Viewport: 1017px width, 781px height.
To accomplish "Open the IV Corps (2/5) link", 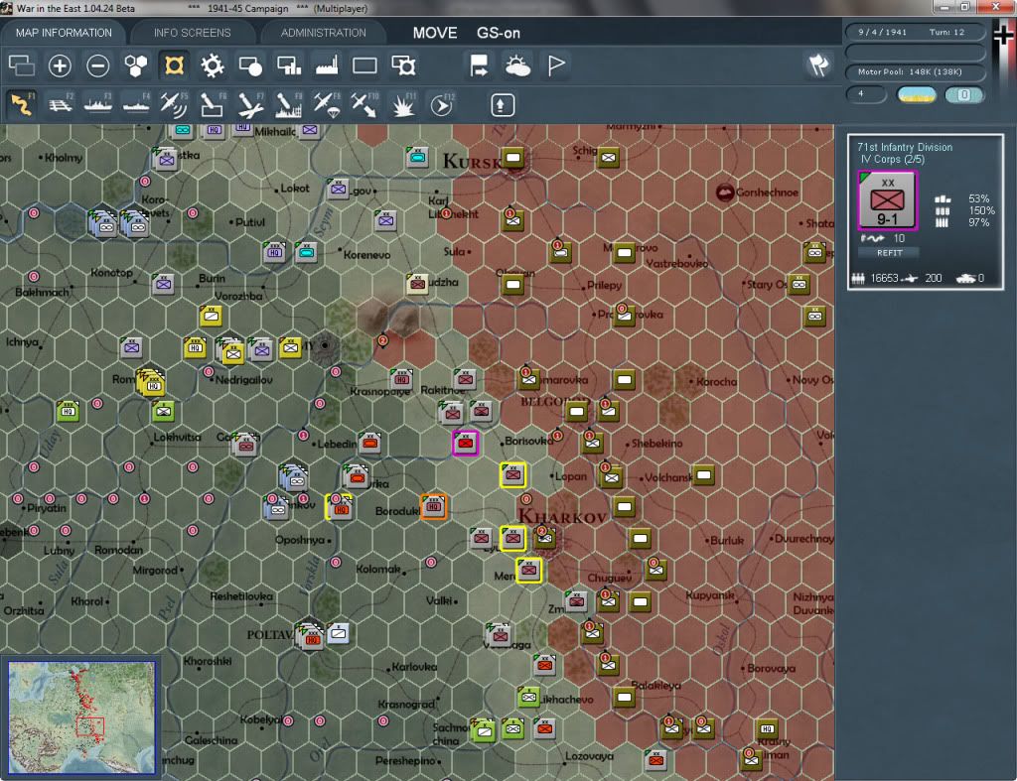I will 893,160.
